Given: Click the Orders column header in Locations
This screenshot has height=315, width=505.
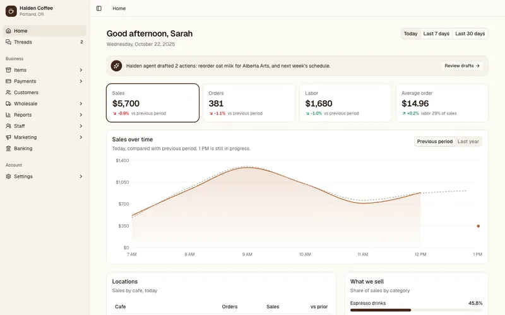Looking at the screenshot, I should [230, 307].
